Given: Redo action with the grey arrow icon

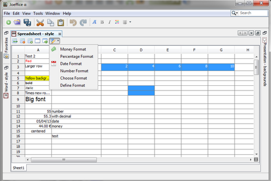Looking at the screenshot, I should (83, 23).
